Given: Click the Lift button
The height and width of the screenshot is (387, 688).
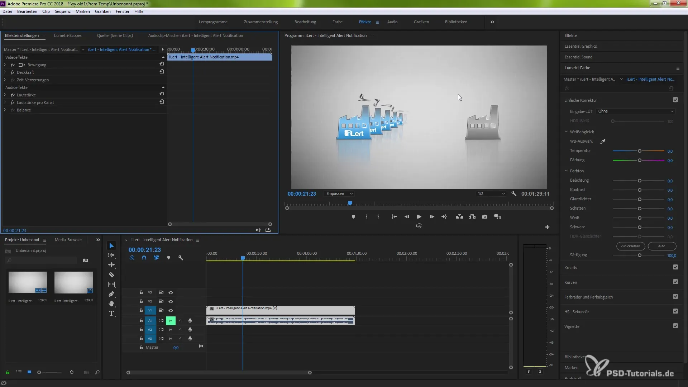Looking at the screenshot, I should coord(459,217).
